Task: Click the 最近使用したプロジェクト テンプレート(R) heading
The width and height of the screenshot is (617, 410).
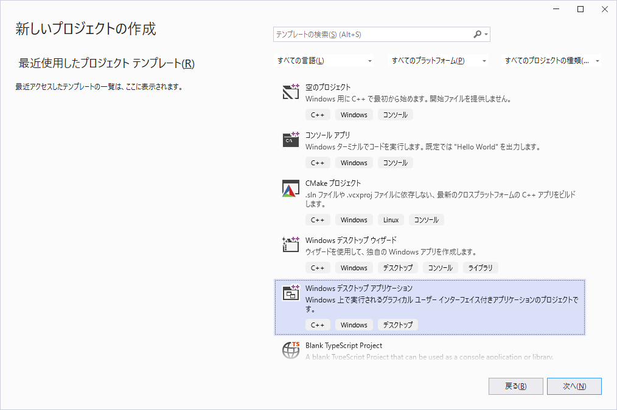Action: pos(106,63)
